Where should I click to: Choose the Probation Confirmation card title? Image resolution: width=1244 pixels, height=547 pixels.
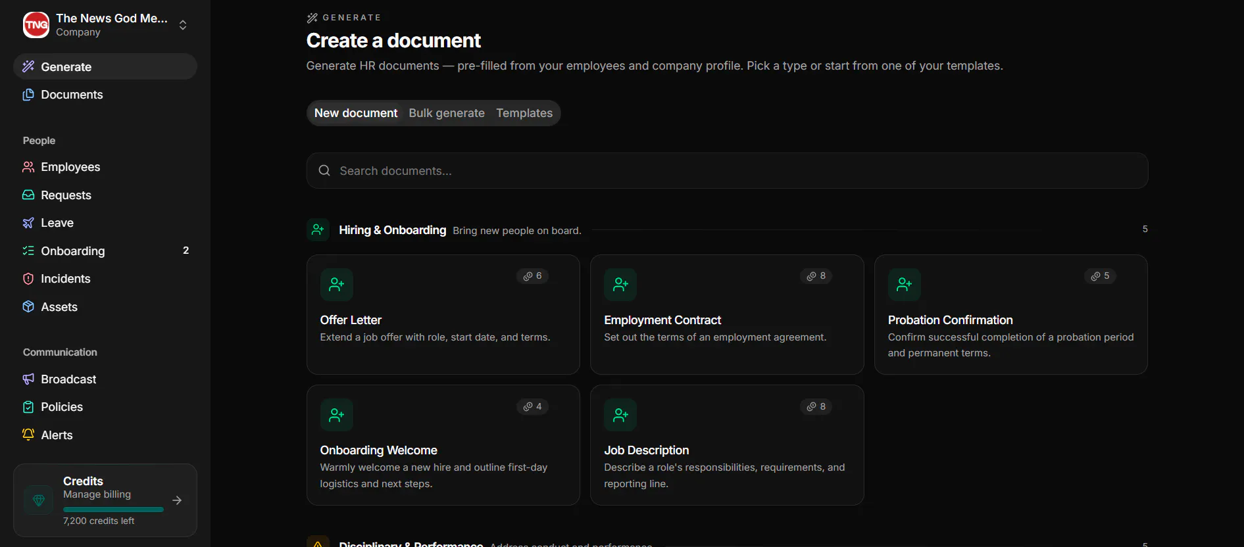[950, 320]
